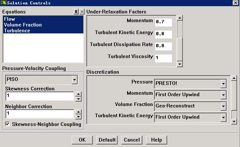
Task: Select the Turbulence equation entry
Action: (x=17, y=31)
